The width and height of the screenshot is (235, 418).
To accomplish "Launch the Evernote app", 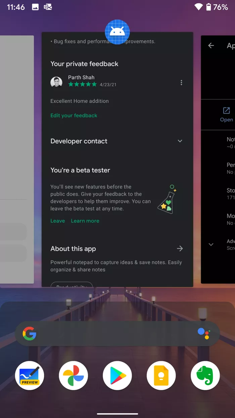I will coord(205,375).
